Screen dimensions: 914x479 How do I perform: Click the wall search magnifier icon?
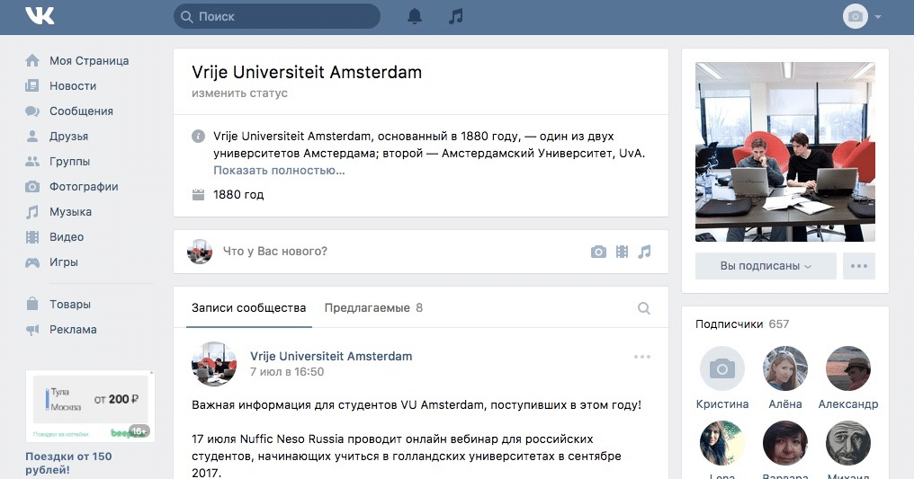point(643,308)
